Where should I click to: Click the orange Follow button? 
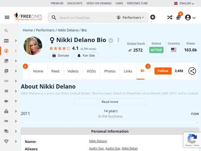tap(163, 71)
